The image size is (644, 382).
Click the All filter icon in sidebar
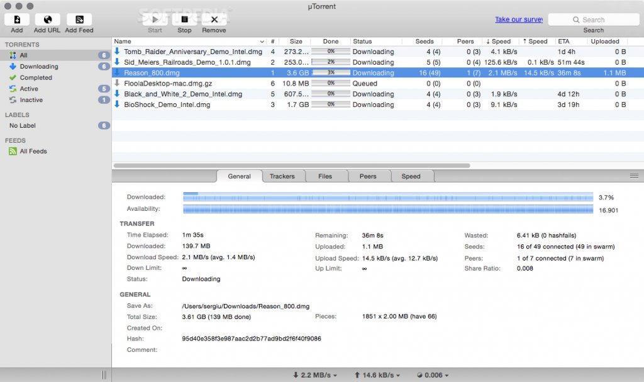point(13,55)
